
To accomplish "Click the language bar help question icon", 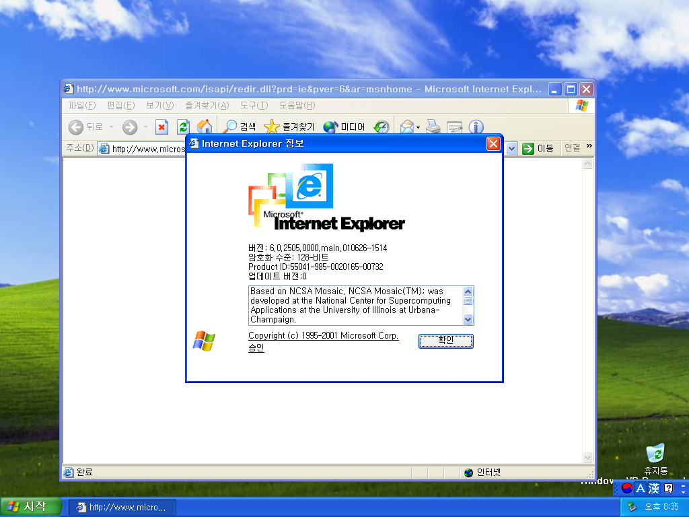I will (668, 488).
